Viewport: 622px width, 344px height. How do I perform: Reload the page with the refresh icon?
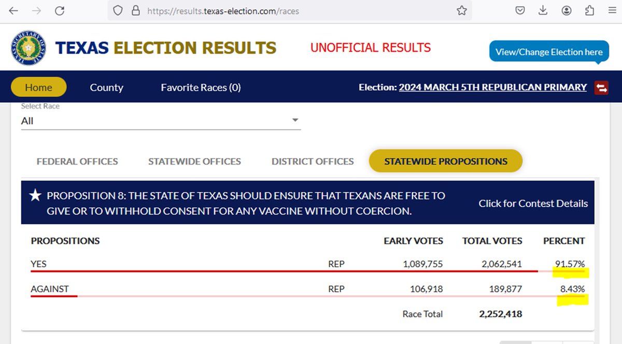[x=60, y=10]
